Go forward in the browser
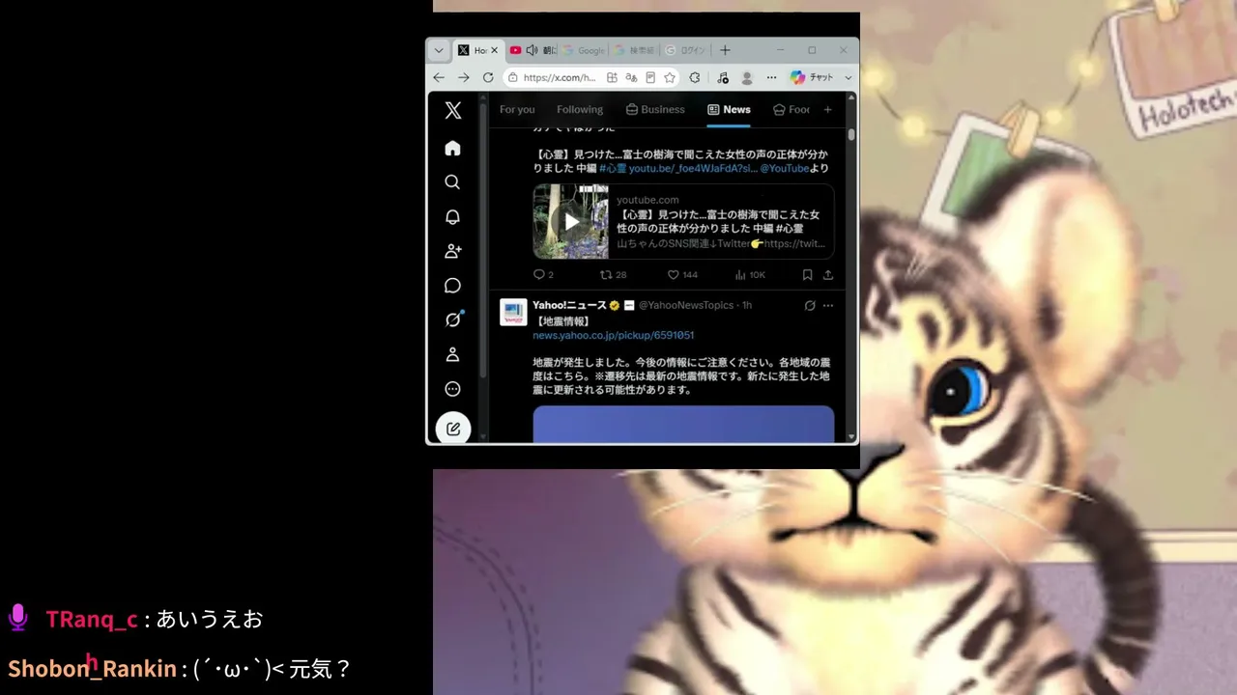 click(x=463, y=77)
